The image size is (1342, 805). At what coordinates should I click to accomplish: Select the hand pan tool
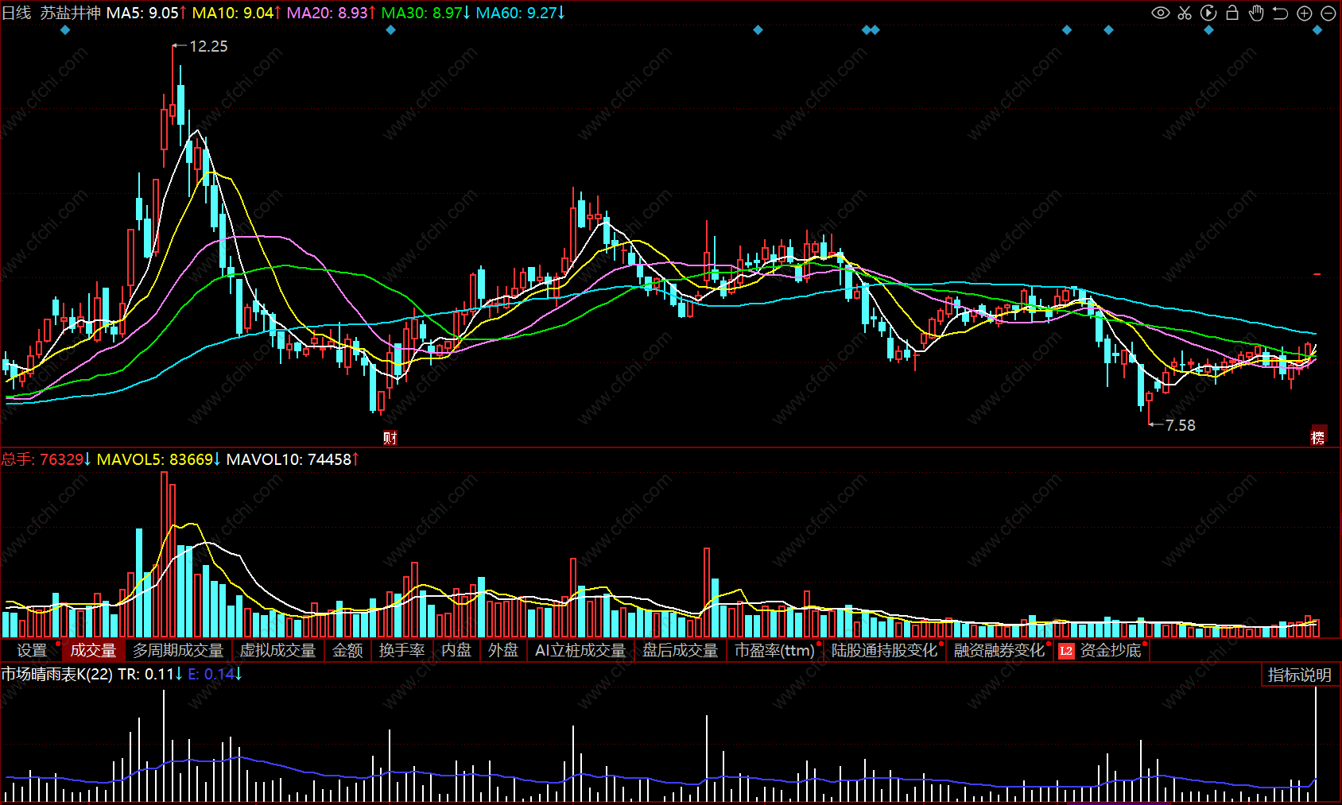[1256, 13]
